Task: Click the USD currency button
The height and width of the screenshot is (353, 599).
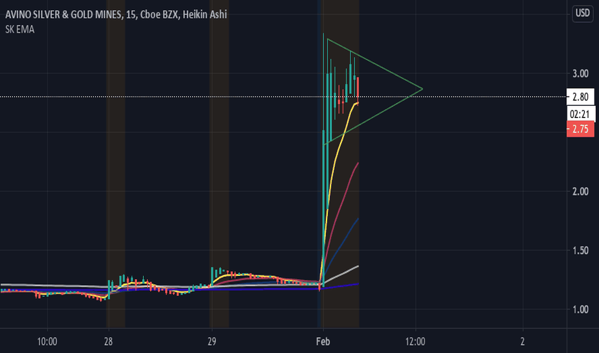Action: point(582,13)
